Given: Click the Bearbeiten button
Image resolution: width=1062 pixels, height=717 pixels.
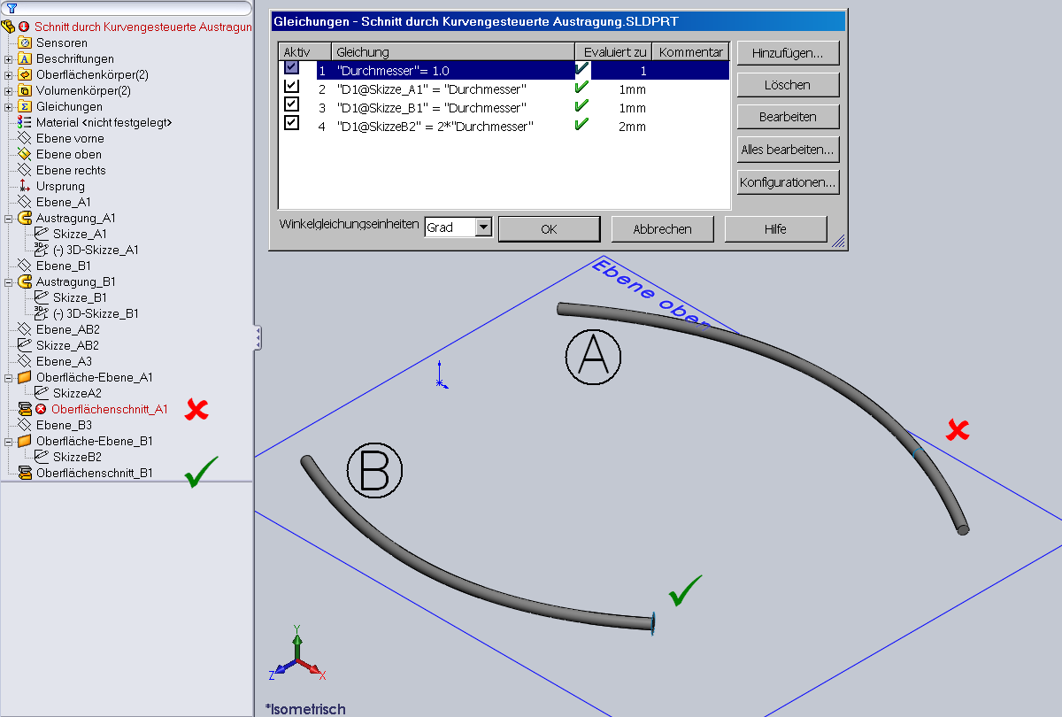Looking at the screenshot, I should point(788,117).
